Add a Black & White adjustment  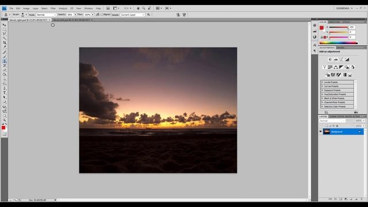pos(341,67)
